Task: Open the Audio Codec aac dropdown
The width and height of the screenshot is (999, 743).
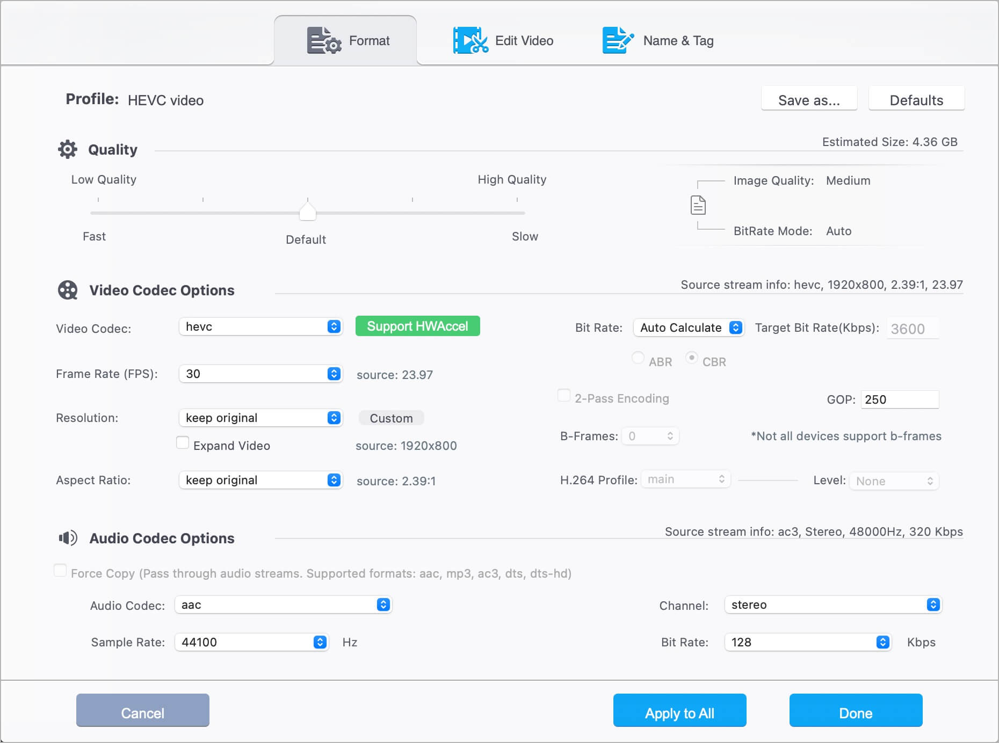Action: pos(283,605)
